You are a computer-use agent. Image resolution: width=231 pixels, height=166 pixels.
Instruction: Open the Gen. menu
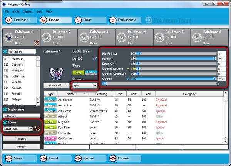[x=39, y=12]
